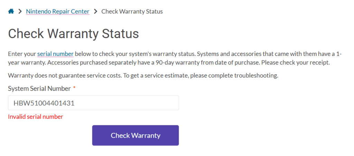This screenshot has width=354, height=156.
Task: Click the large Check Warranty Status heading
Action: (73, 33)
